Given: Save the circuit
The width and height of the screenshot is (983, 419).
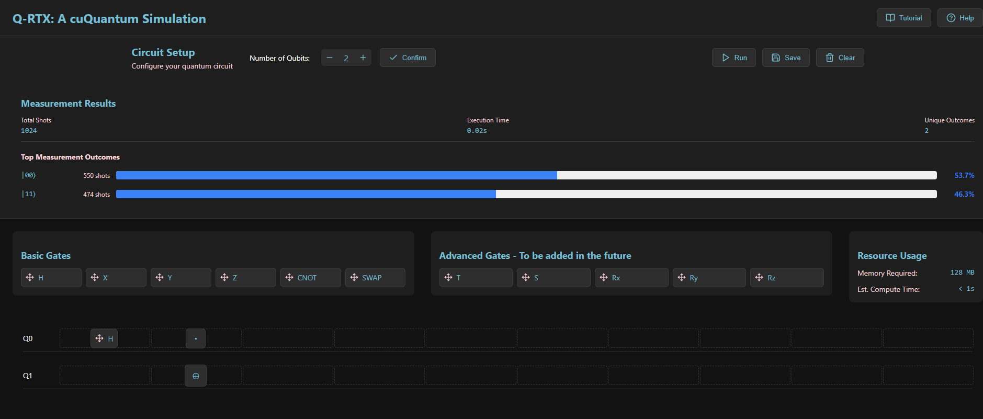Looking at the screenshot, I should pos(786,58).
